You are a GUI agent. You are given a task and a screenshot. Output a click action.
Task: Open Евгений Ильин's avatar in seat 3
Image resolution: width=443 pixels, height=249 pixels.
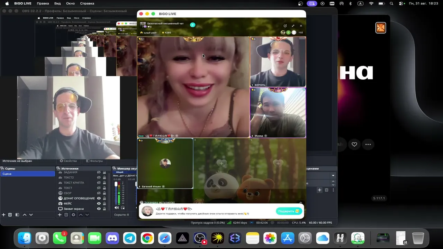tap(165, 163)
